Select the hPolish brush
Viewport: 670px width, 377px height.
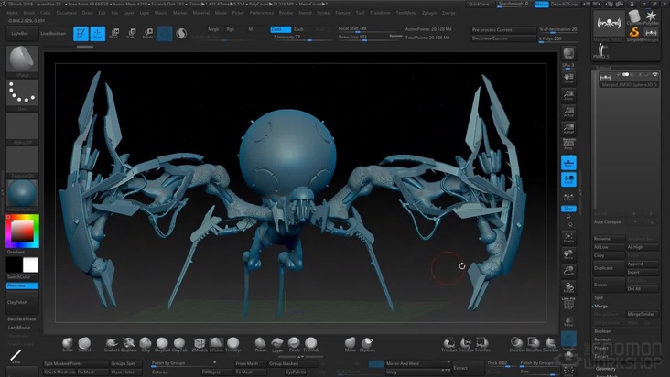216,344
